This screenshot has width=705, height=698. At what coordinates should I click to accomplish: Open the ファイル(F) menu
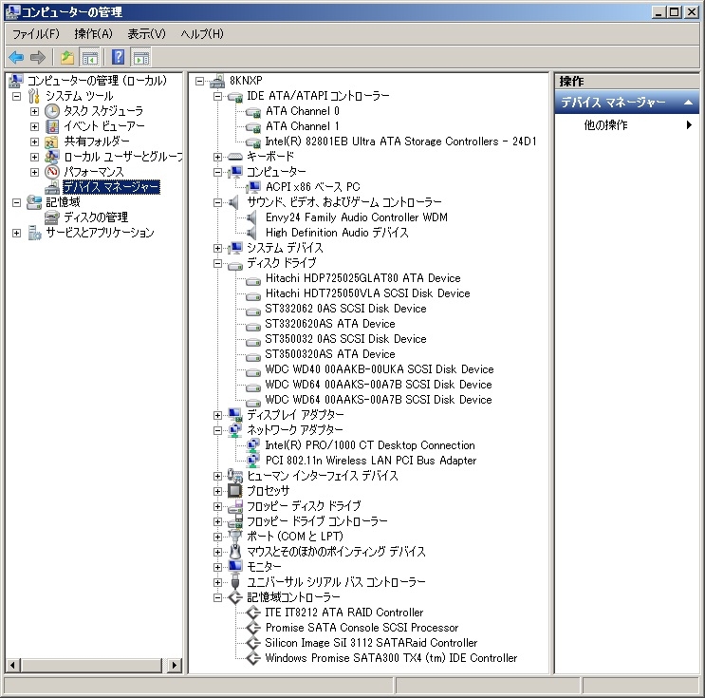click(x=36, y=34)
